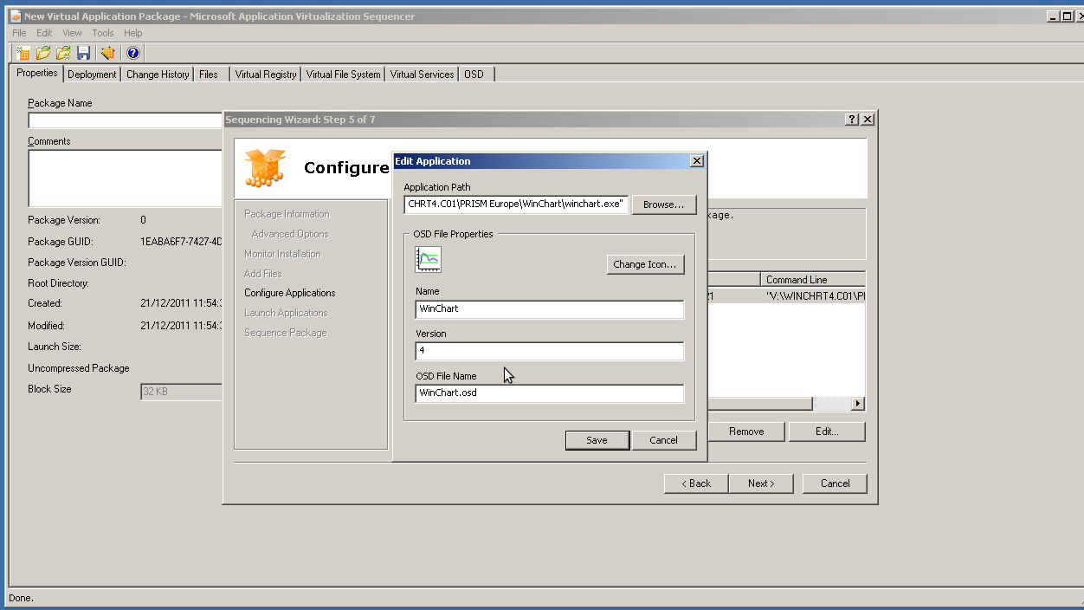Maximize the main Sequencer window
The image size is (1084, 610).
(x=1067, y=16)
